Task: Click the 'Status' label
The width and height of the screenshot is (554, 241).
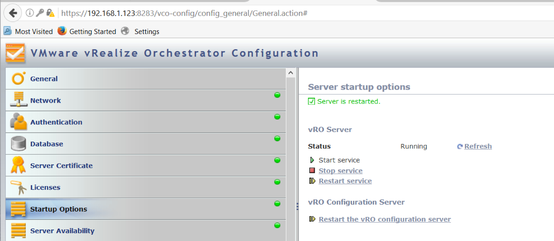Action: click(319, 146)
